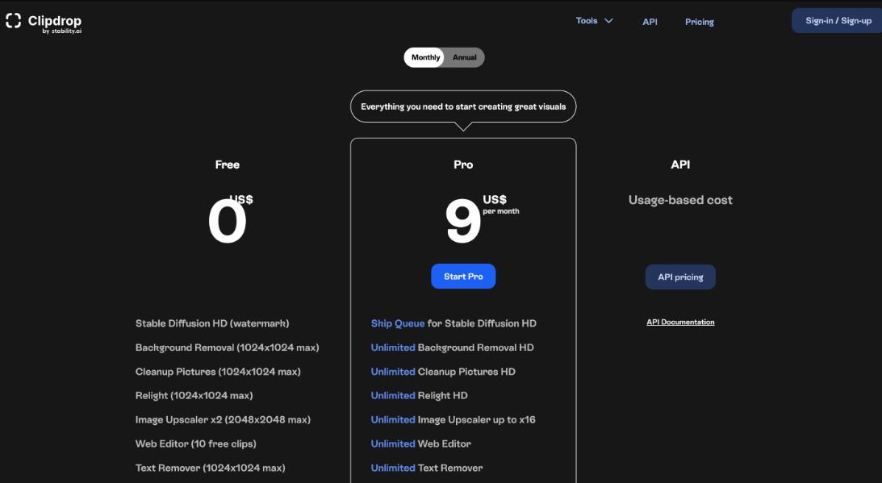
Task: Click 'Unlimited Relight HD' feature text
Action: pyautogui.click(x=419, y=396)
